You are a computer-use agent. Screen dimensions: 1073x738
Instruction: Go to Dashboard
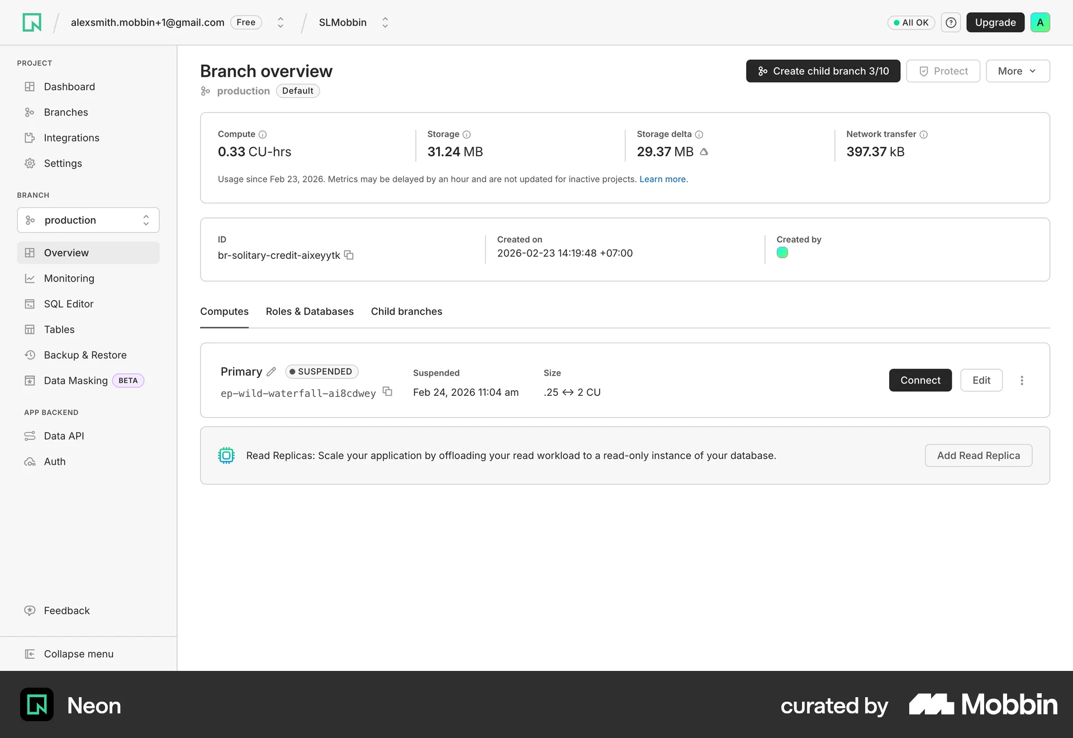(88, 87)
